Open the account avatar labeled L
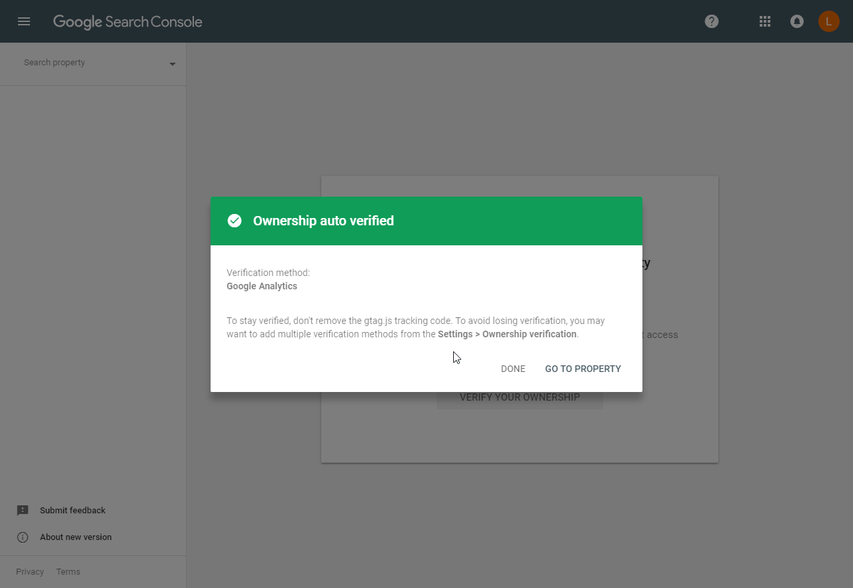853x588 pixels. coord(828,21)
